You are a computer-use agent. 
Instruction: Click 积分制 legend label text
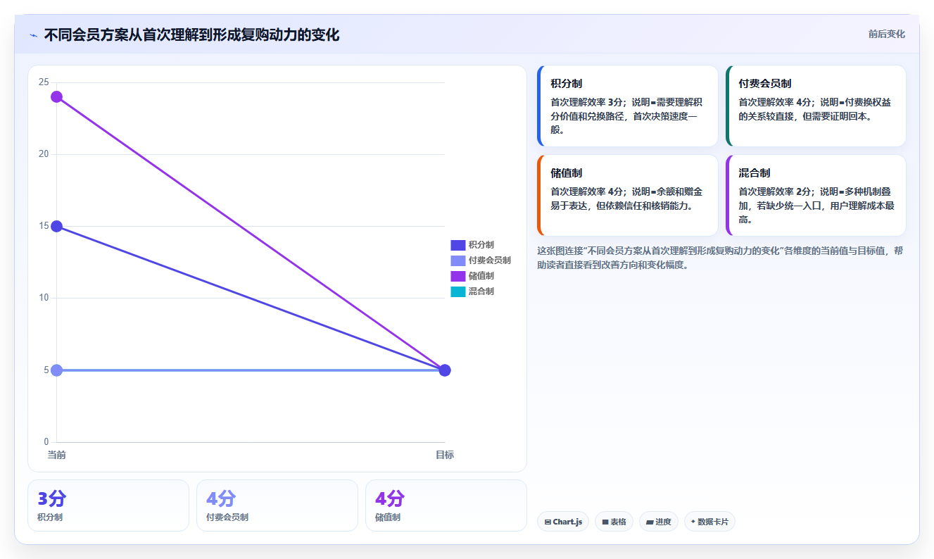[x=481, y=245]
